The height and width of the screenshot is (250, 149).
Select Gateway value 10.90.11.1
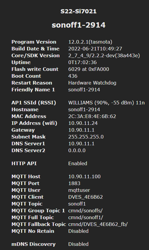click(x=81, y=130)
